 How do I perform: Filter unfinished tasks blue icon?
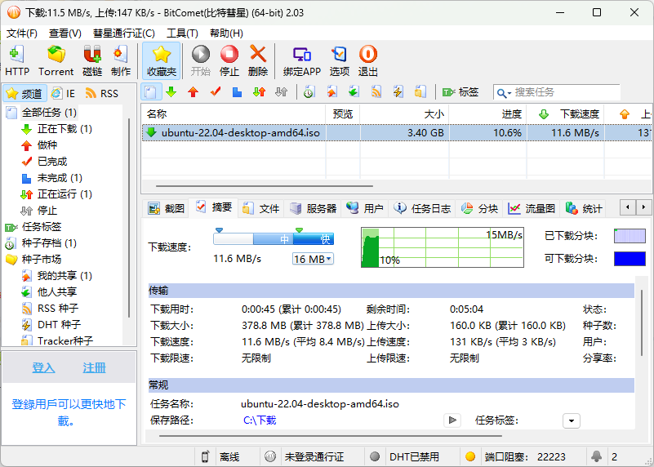pos(237,92)
